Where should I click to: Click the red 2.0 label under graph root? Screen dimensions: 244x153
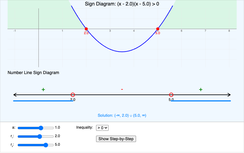[x=86, y=33]
